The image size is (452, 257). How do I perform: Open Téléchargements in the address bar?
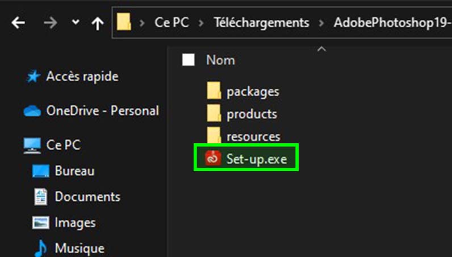tap(262, 23)
